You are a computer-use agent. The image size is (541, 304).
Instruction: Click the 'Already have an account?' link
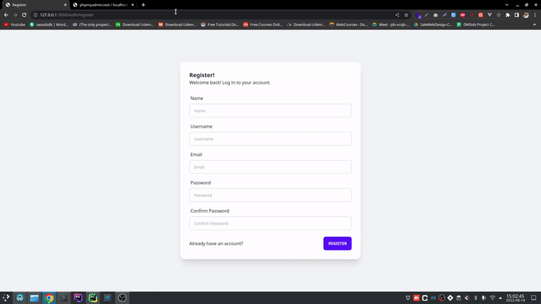point(216,243)
